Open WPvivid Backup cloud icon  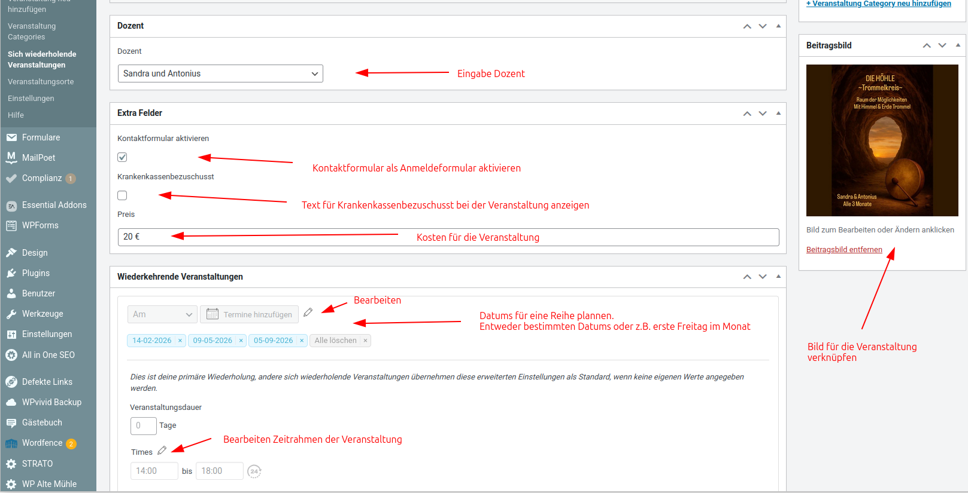[11, 402]
